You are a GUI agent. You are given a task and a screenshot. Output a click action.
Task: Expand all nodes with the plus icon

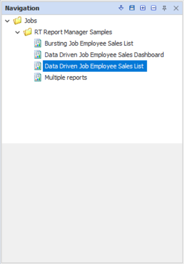click(x=143, y=8)
